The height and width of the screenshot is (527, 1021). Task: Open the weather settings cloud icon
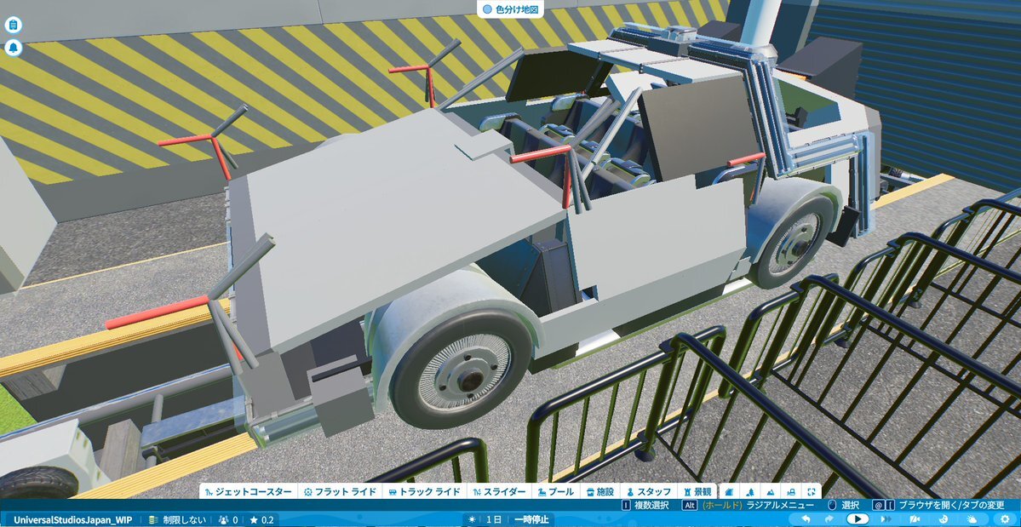tap(972, 519)
